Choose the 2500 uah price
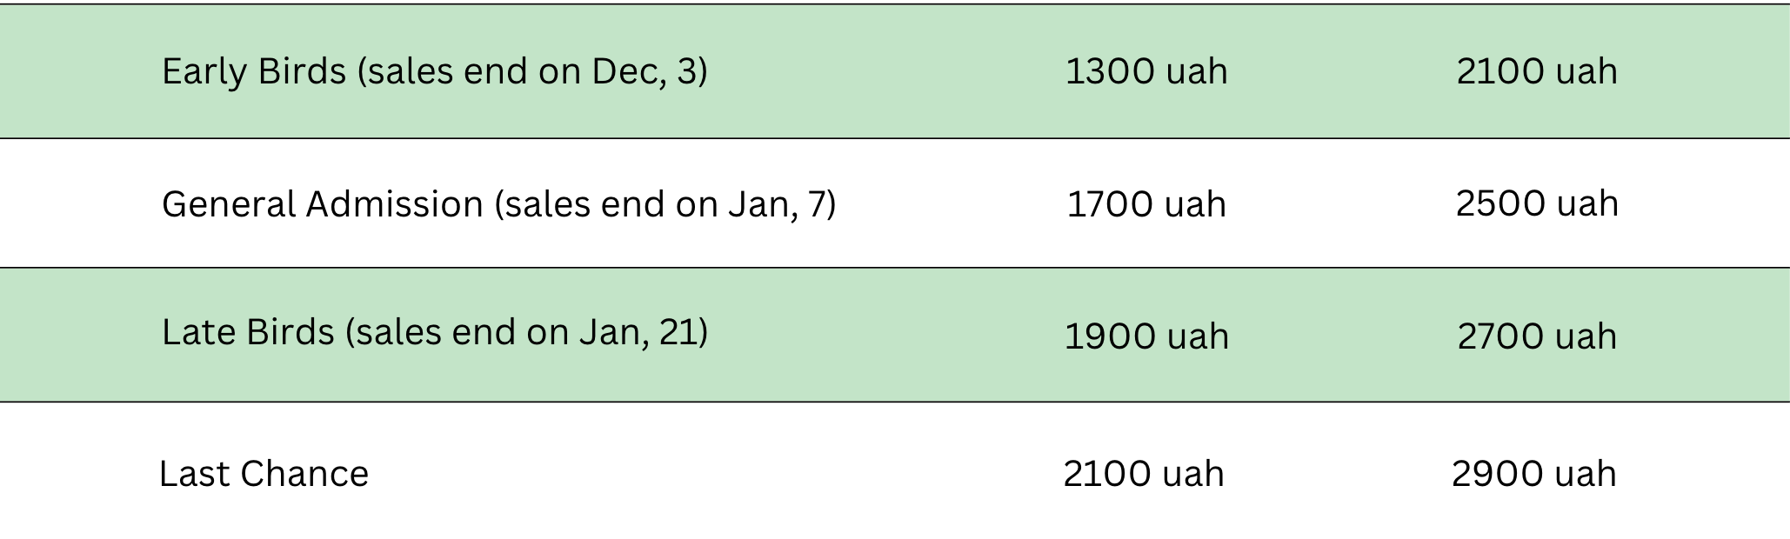The height and width of the screenshot is (539, 1790). click(1537, 203)
